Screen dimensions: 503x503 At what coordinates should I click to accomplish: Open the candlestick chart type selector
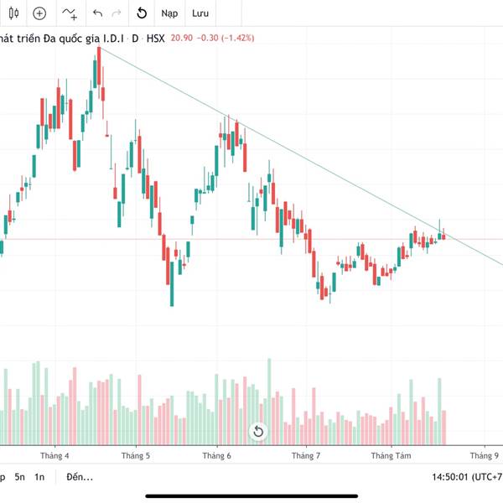click(x=13, y=13)
